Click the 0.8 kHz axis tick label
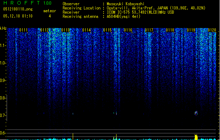Screen dimensions: 220x140 click(x=3, y=98)
